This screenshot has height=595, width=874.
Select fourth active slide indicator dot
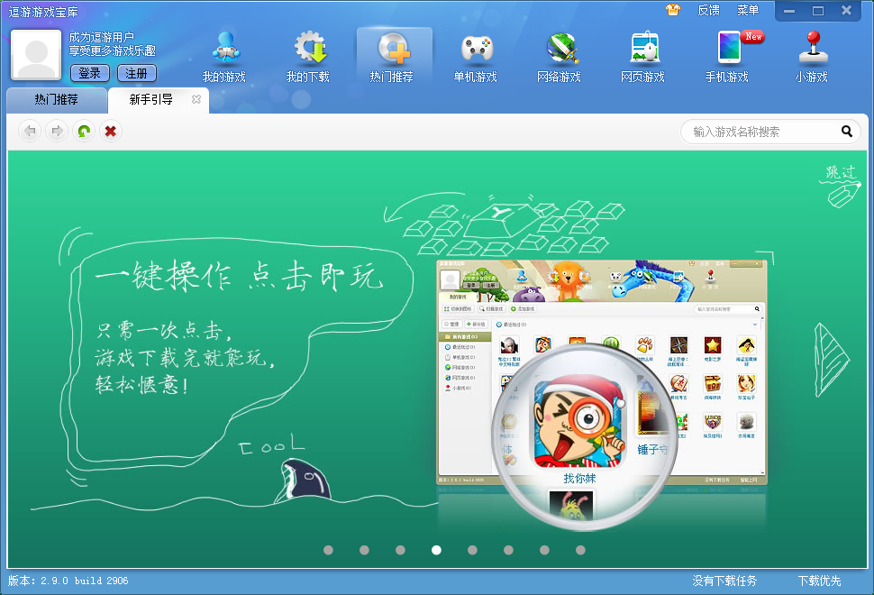(x=436, y=550)
